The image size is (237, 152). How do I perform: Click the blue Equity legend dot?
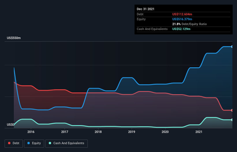29,143
